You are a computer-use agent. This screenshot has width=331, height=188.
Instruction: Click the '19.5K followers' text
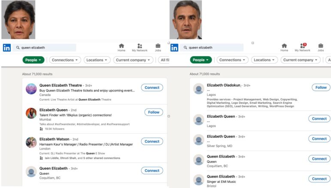55,129
